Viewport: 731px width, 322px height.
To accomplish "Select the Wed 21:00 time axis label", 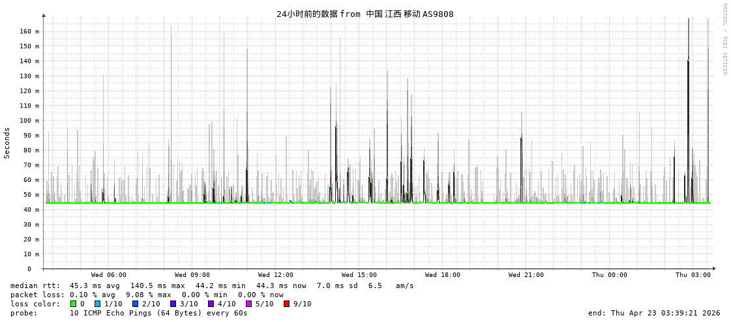I will [526, 275].
